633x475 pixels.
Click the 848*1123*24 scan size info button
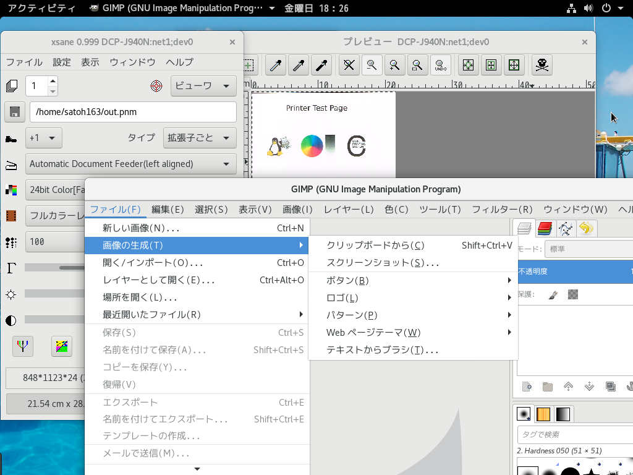pos(45,378)
